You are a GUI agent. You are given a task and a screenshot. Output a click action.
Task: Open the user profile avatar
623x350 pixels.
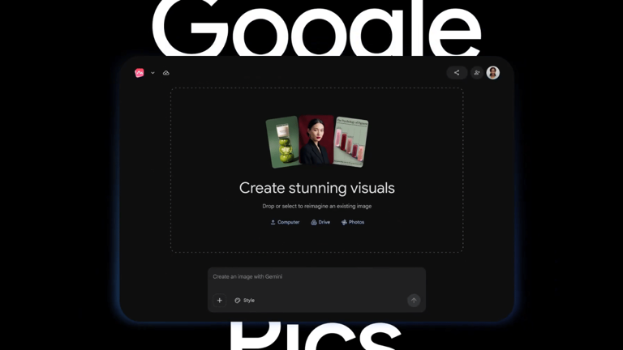pyautogui.click(x=493, y=73)
